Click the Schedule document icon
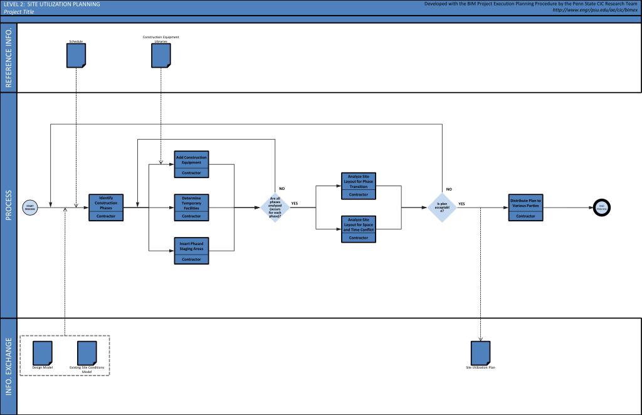Viewport: 642px width, 415px height. [76, 56]
